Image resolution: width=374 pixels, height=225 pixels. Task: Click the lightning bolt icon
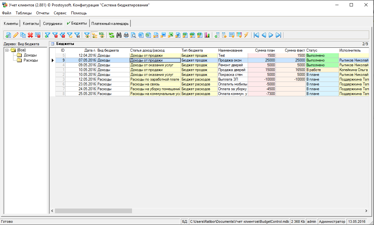[x=246, y=35]
